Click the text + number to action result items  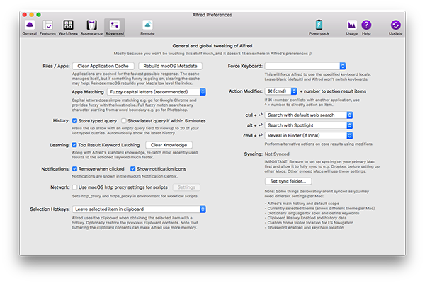[x=333, y=91]
